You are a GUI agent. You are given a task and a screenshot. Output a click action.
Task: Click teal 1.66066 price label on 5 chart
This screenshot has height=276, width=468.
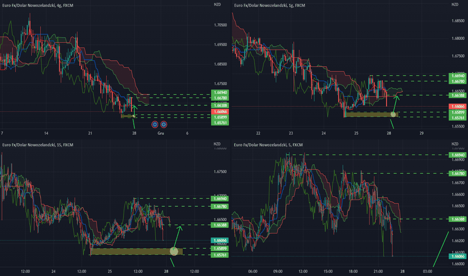coord(457,256)
